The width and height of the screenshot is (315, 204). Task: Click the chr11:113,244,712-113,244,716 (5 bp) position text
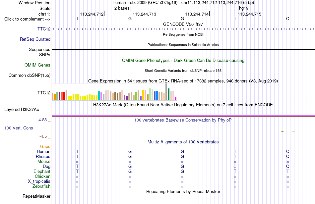[x=218, y=3]
